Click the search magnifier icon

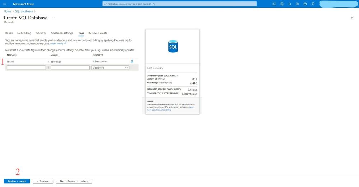point(105,4)
